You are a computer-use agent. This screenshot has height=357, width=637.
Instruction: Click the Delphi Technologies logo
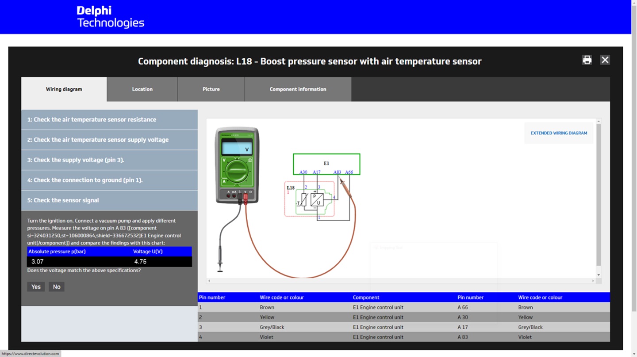click(110, 17)
